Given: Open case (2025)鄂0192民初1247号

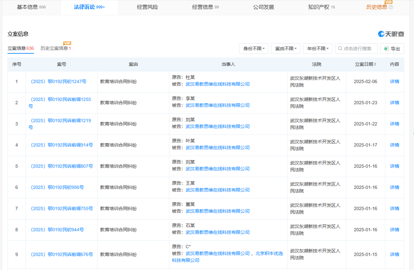Looking at the screenshot, I should (59, 82).
